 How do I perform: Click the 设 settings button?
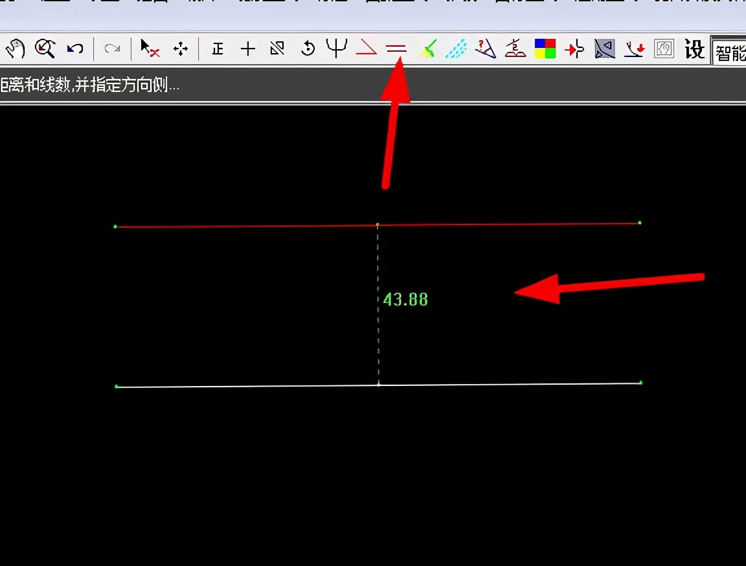point(694,49)
